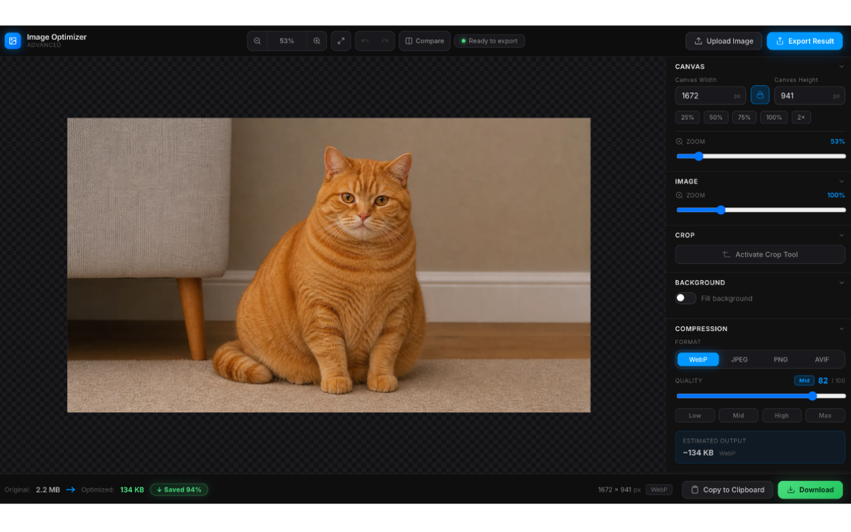
Task: Toggle the Fill background switch
Action: 685,298
